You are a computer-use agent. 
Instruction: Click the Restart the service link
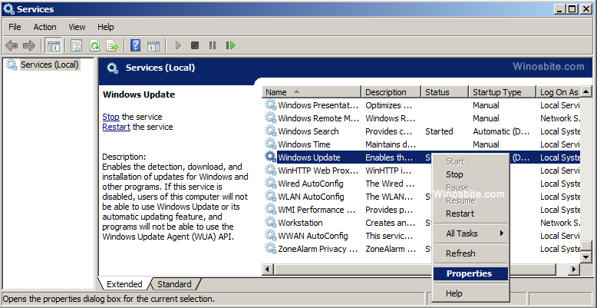pyautogui.click(x=116, y=127)
